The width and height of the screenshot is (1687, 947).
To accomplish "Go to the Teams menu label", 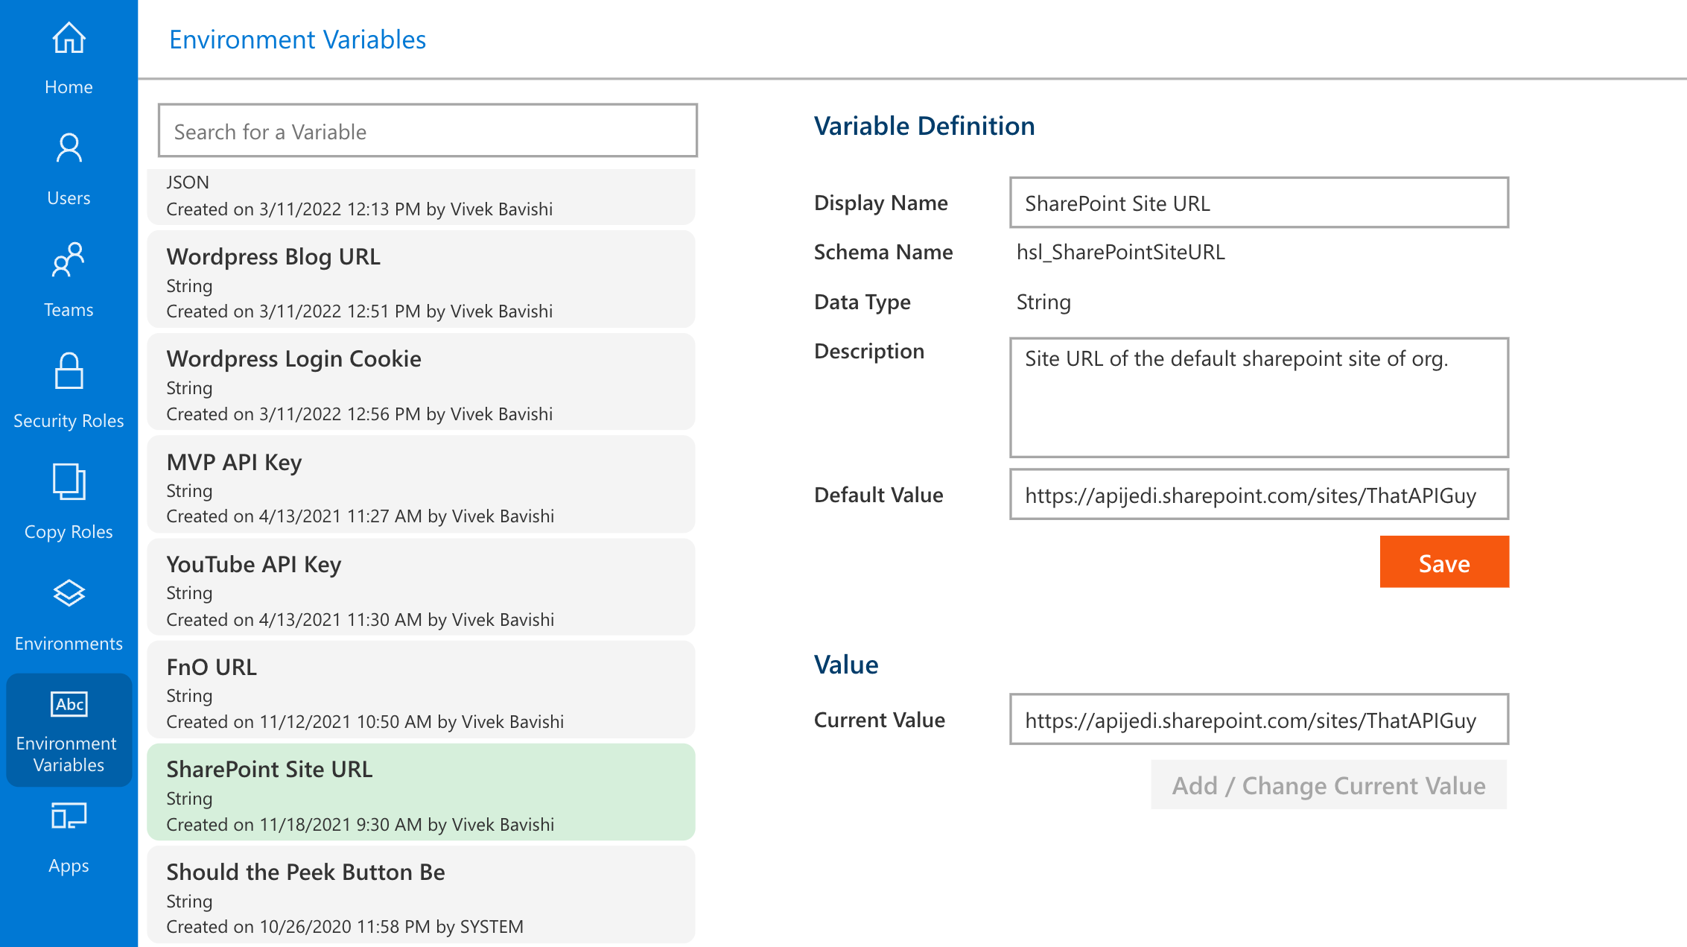I will [69, 310].
